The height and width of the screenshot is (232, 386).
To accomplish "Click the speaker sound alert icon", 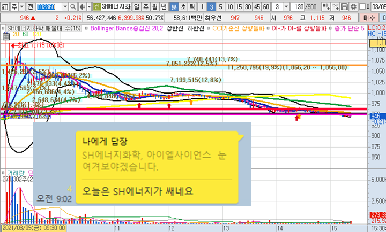I will pos(82,6).
